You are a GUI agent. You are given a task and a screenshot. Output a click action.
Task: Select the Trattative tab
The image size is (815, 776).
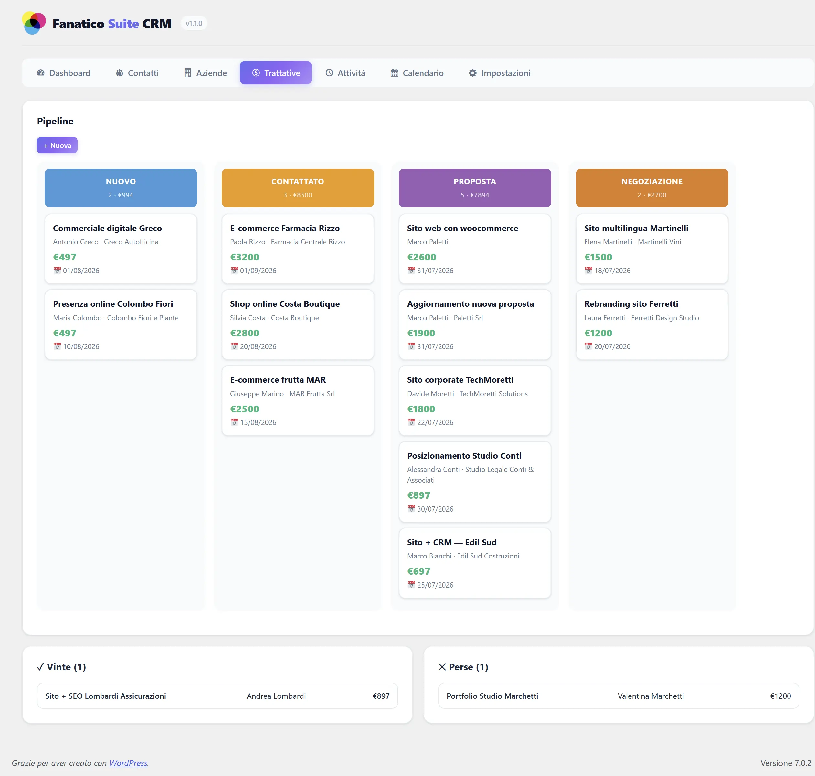(x=276, y=73)
